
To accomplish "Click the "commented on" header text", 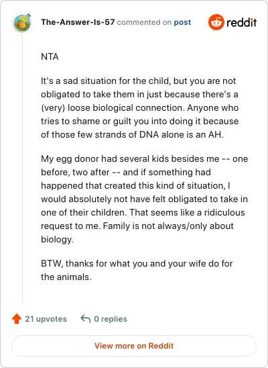I will click(x=144, y=22).
